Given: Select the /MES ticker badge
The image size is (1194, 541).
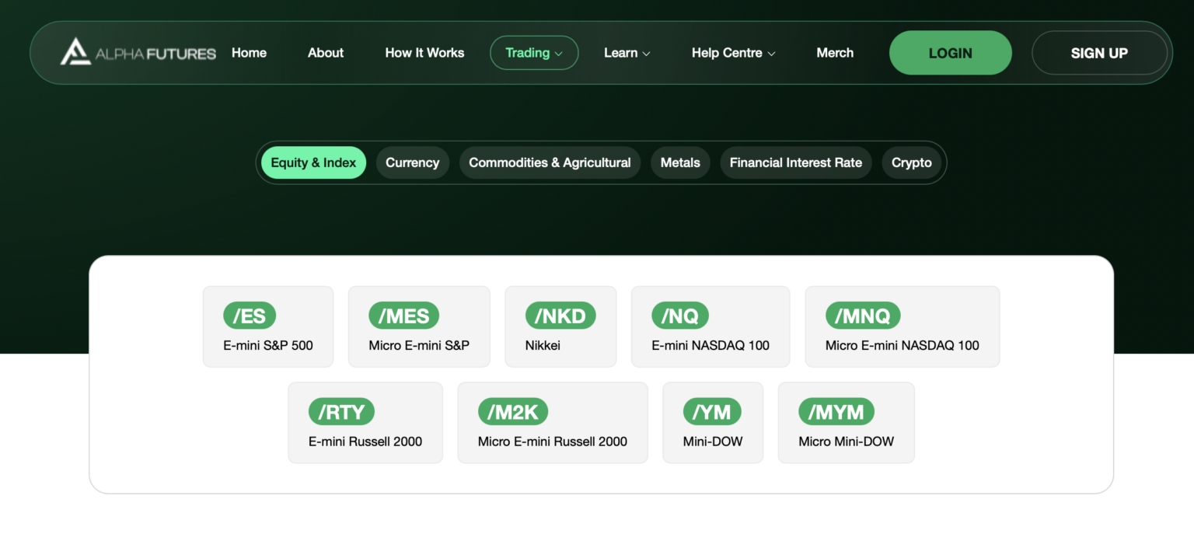Looking at the screenshot, I should (403, 316).
